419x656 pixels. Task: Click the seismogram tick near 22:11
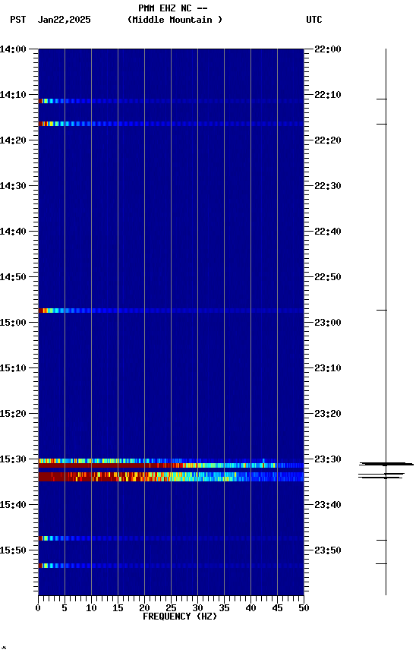(382, 99)
